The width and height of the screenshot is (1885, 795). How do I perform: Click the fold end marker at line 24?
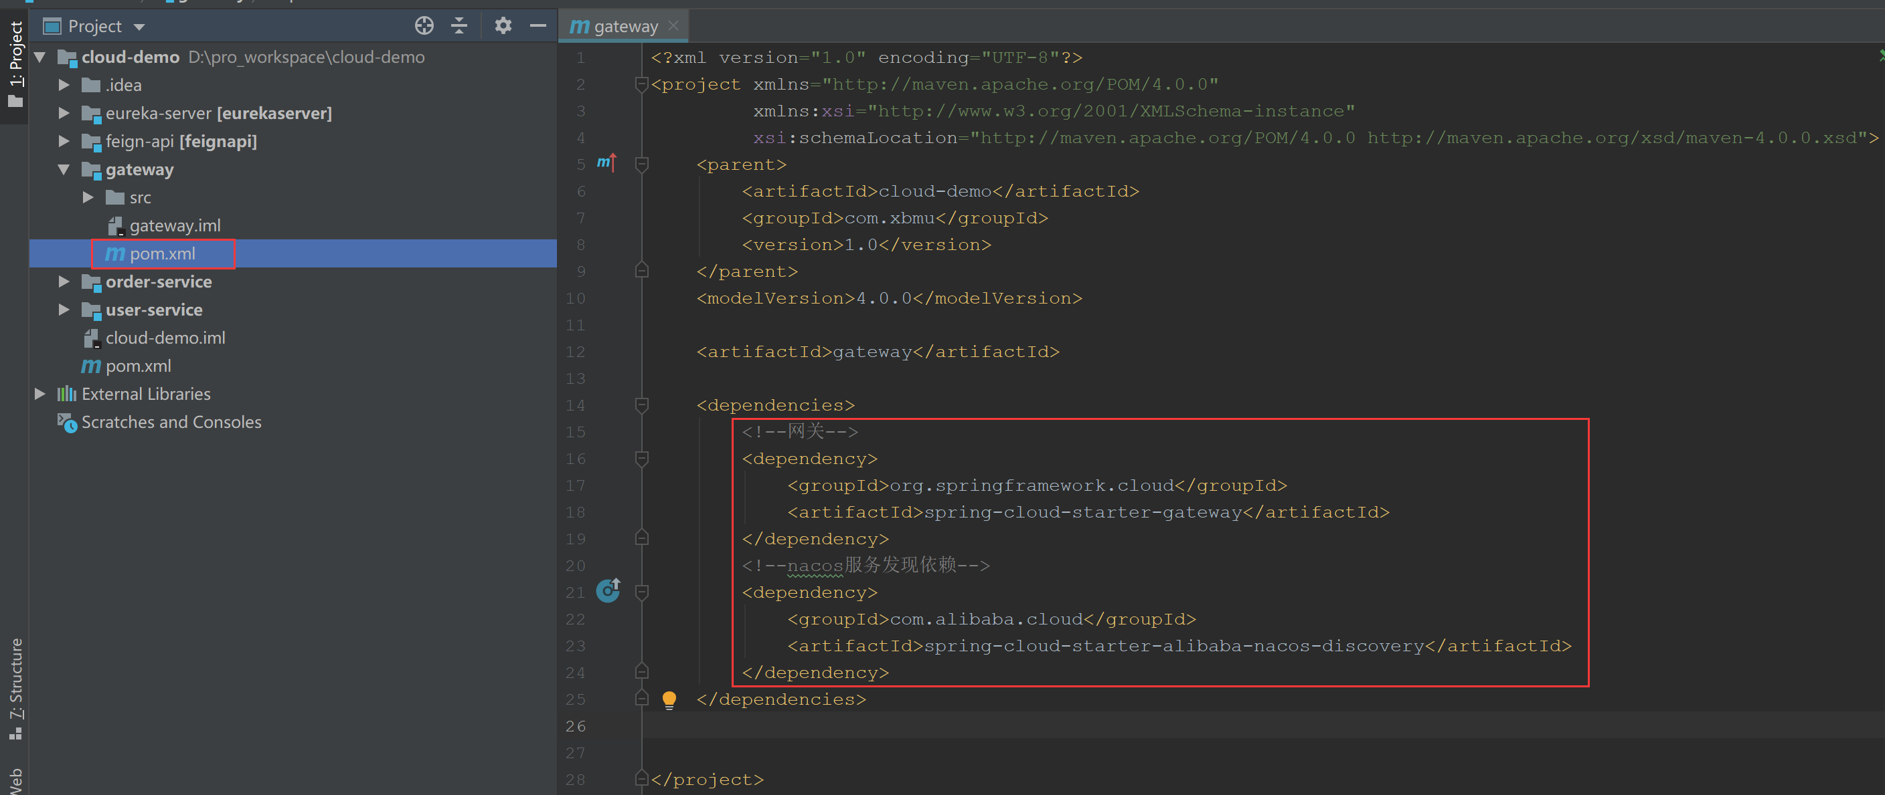[x=642, y=671]
